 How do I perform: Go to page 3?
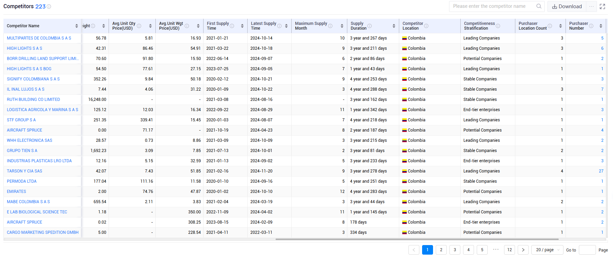click(x=455, y=250)
